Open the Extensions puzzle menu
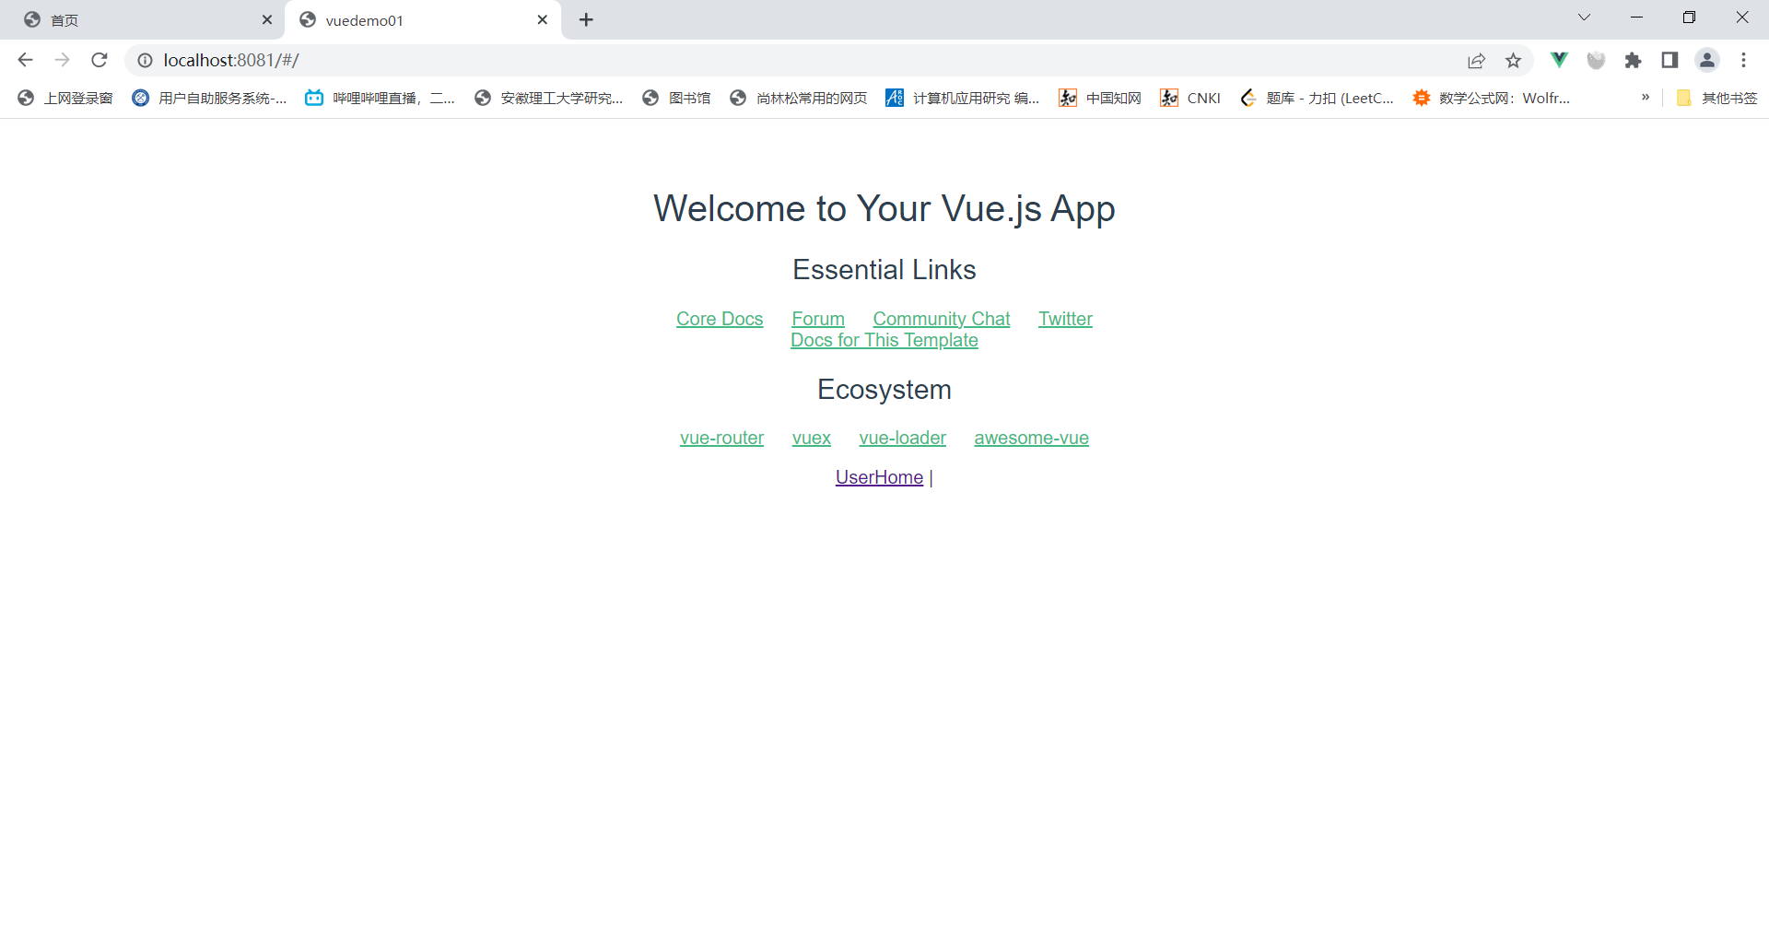Image resolution: width=1769 pixels, height=949 pixels. click(1633, 60)
